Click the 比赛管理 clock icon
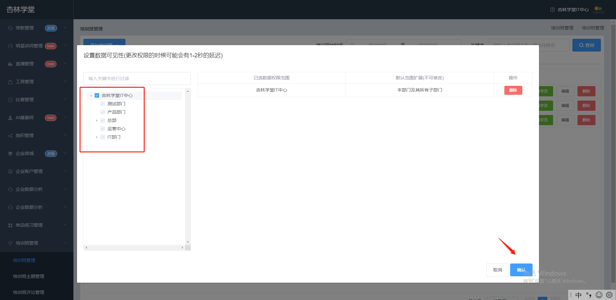This screenshot has width=616, height=300. coord(10,100)
